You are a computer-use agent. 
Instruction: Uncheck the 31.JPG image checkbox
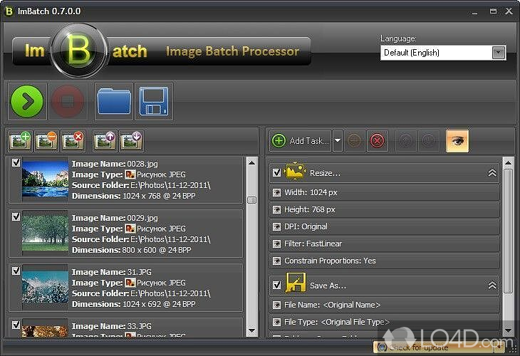point(16,271)
